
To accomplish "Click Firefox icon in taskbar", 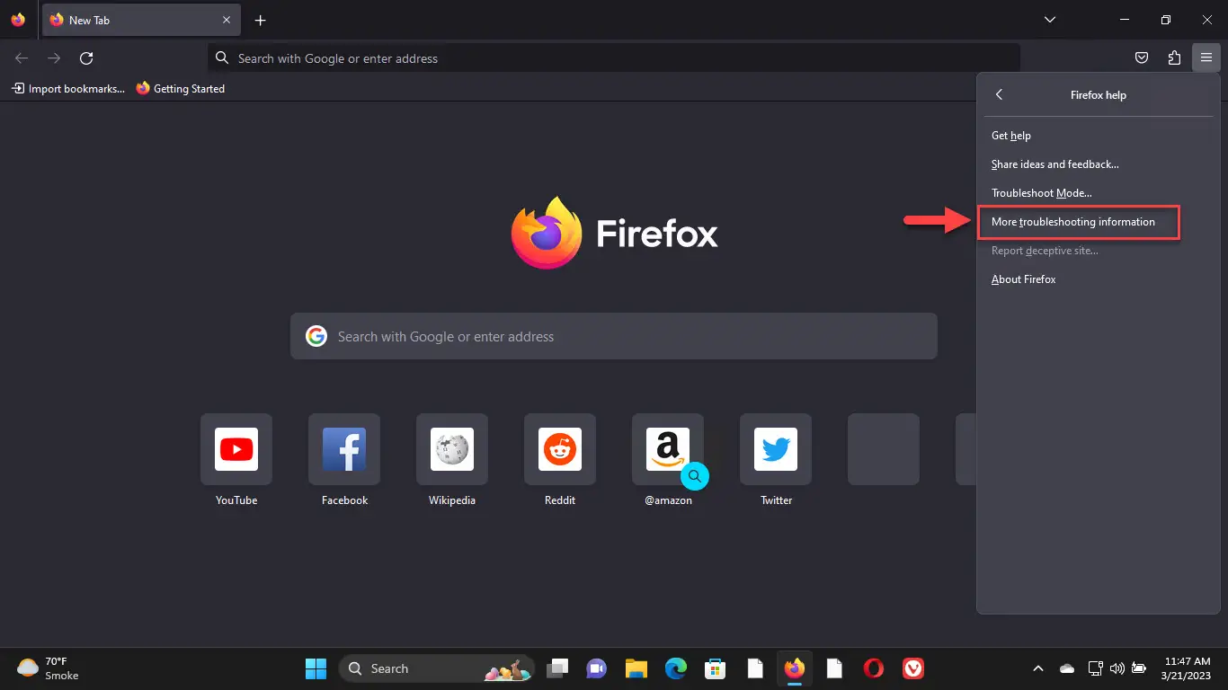I will pos(794,668).
